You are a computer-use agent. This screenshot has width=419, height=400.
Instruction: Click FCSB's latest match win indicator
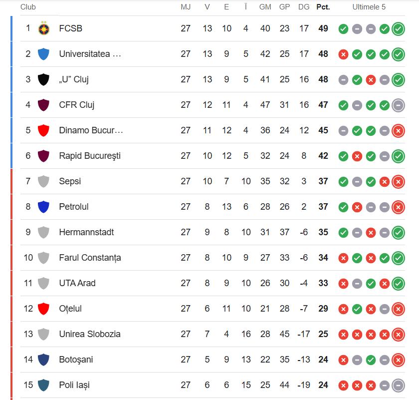pyautogui.click(x=398, y=28)
